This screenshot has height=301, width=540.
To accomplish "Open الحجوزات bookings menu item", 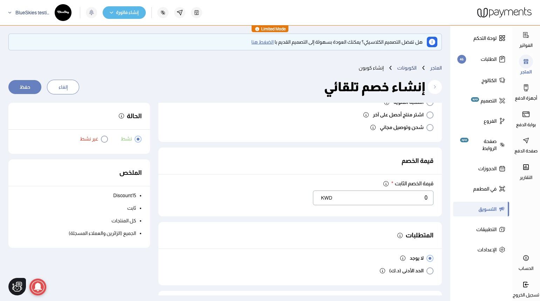I will pyautogui.click(x=491, y=169).
